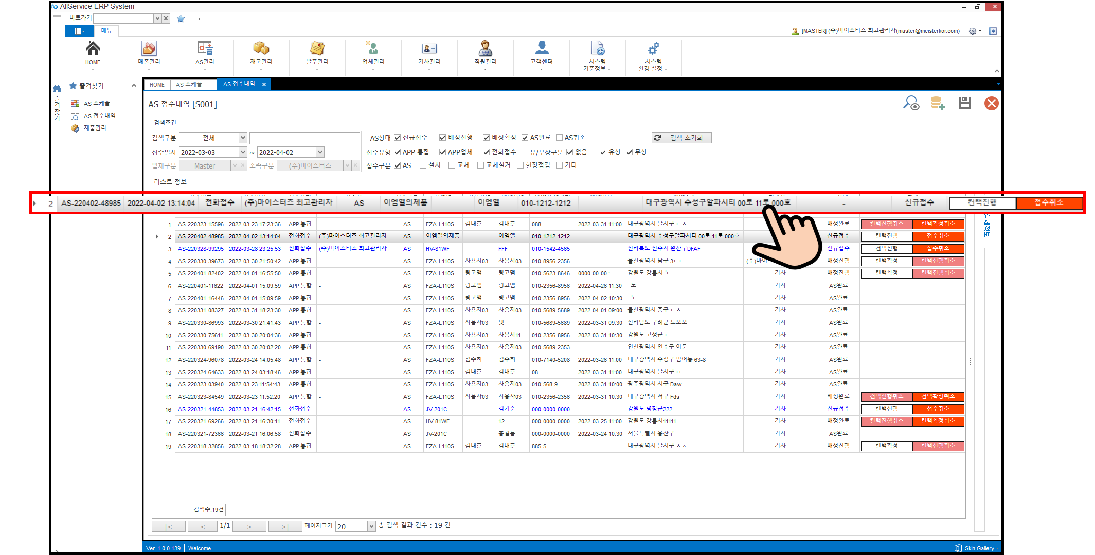Click 컨택확정 for row AS-220318-32856
Viewport: 1095px width, 555px height.
(887, 446)
